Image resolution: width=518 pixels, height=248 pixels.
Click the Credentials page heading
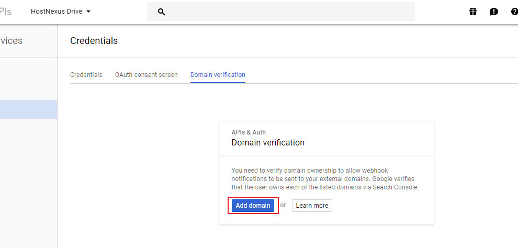click(94, 41)
